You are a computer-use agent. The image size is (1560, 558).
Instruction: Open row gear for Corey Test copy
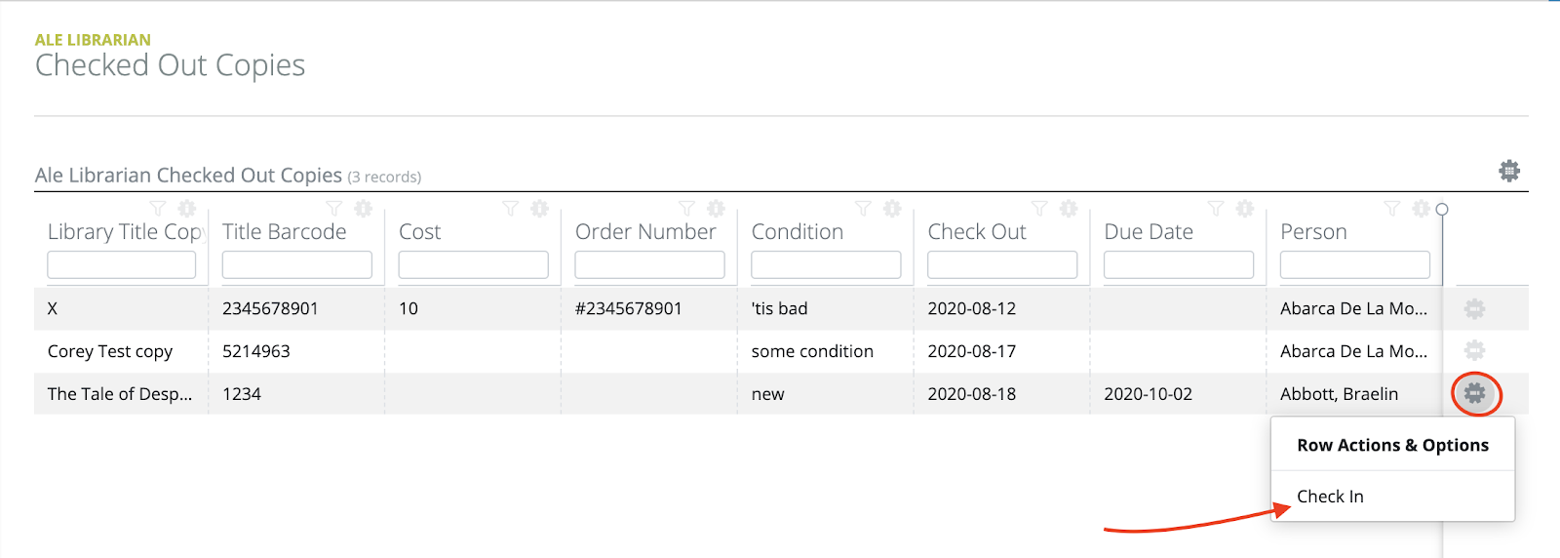tap(1475, 349)
